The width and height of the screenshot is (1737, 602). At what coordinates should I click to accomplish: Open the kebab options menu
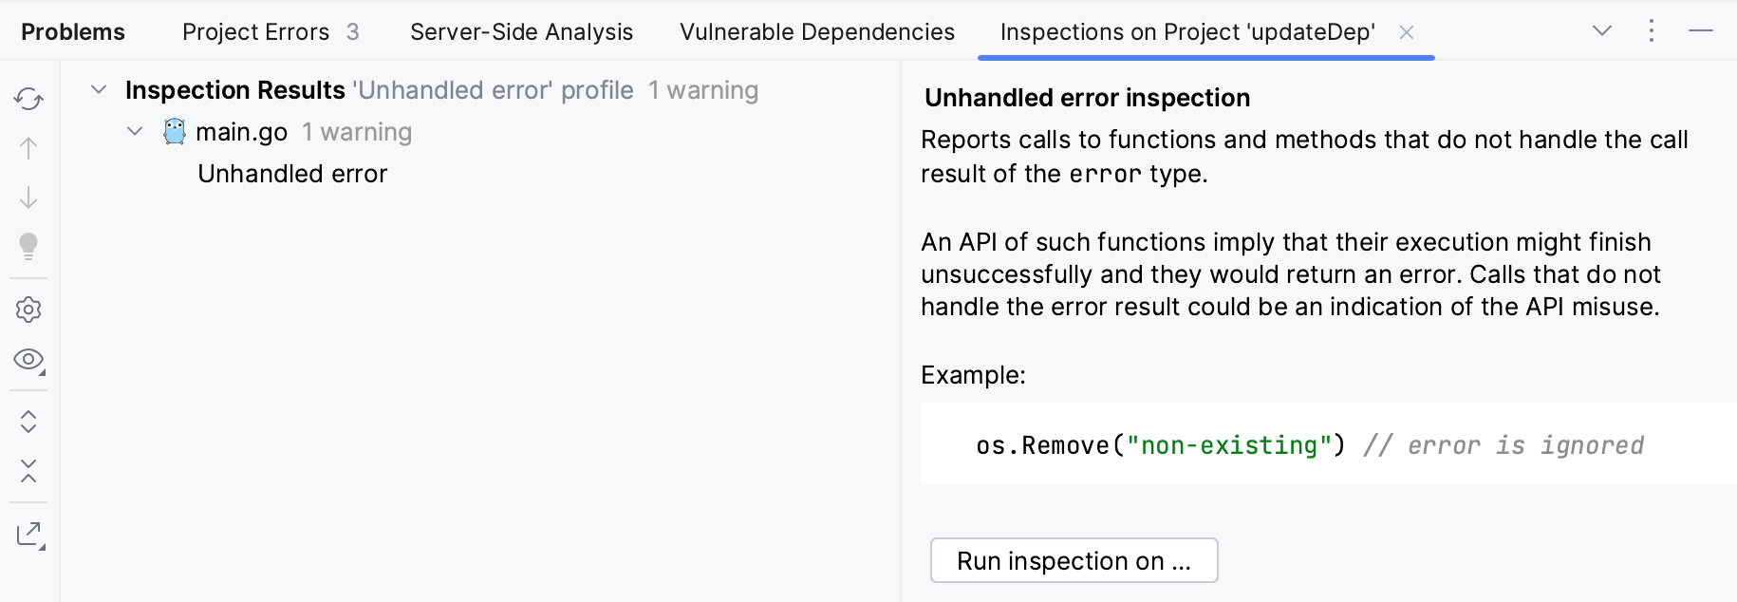pos(1652,30)
